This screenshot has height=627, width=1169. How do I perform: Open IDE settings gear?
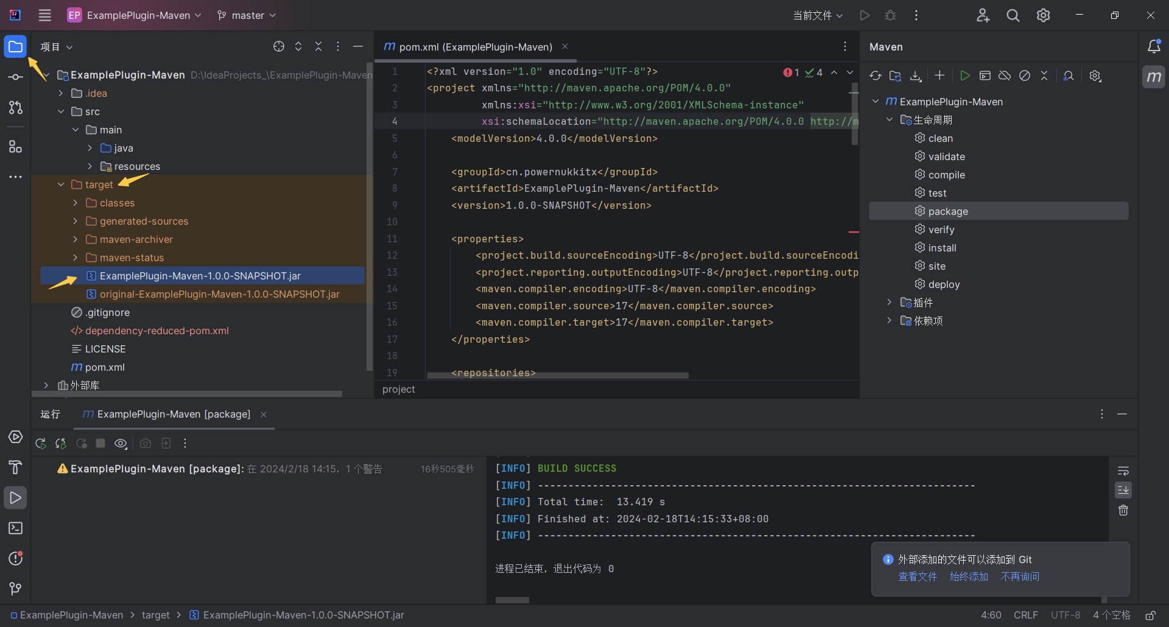click(x=1044, y=15)
